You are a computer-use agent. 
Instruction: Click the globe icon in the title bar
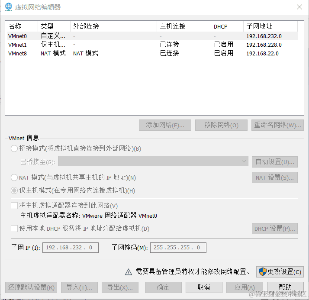click(9, 7)
